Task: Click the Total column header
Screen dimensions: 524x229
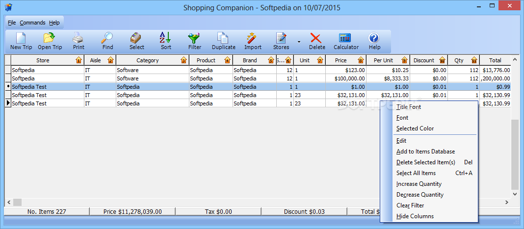Action: coord(495,60)
